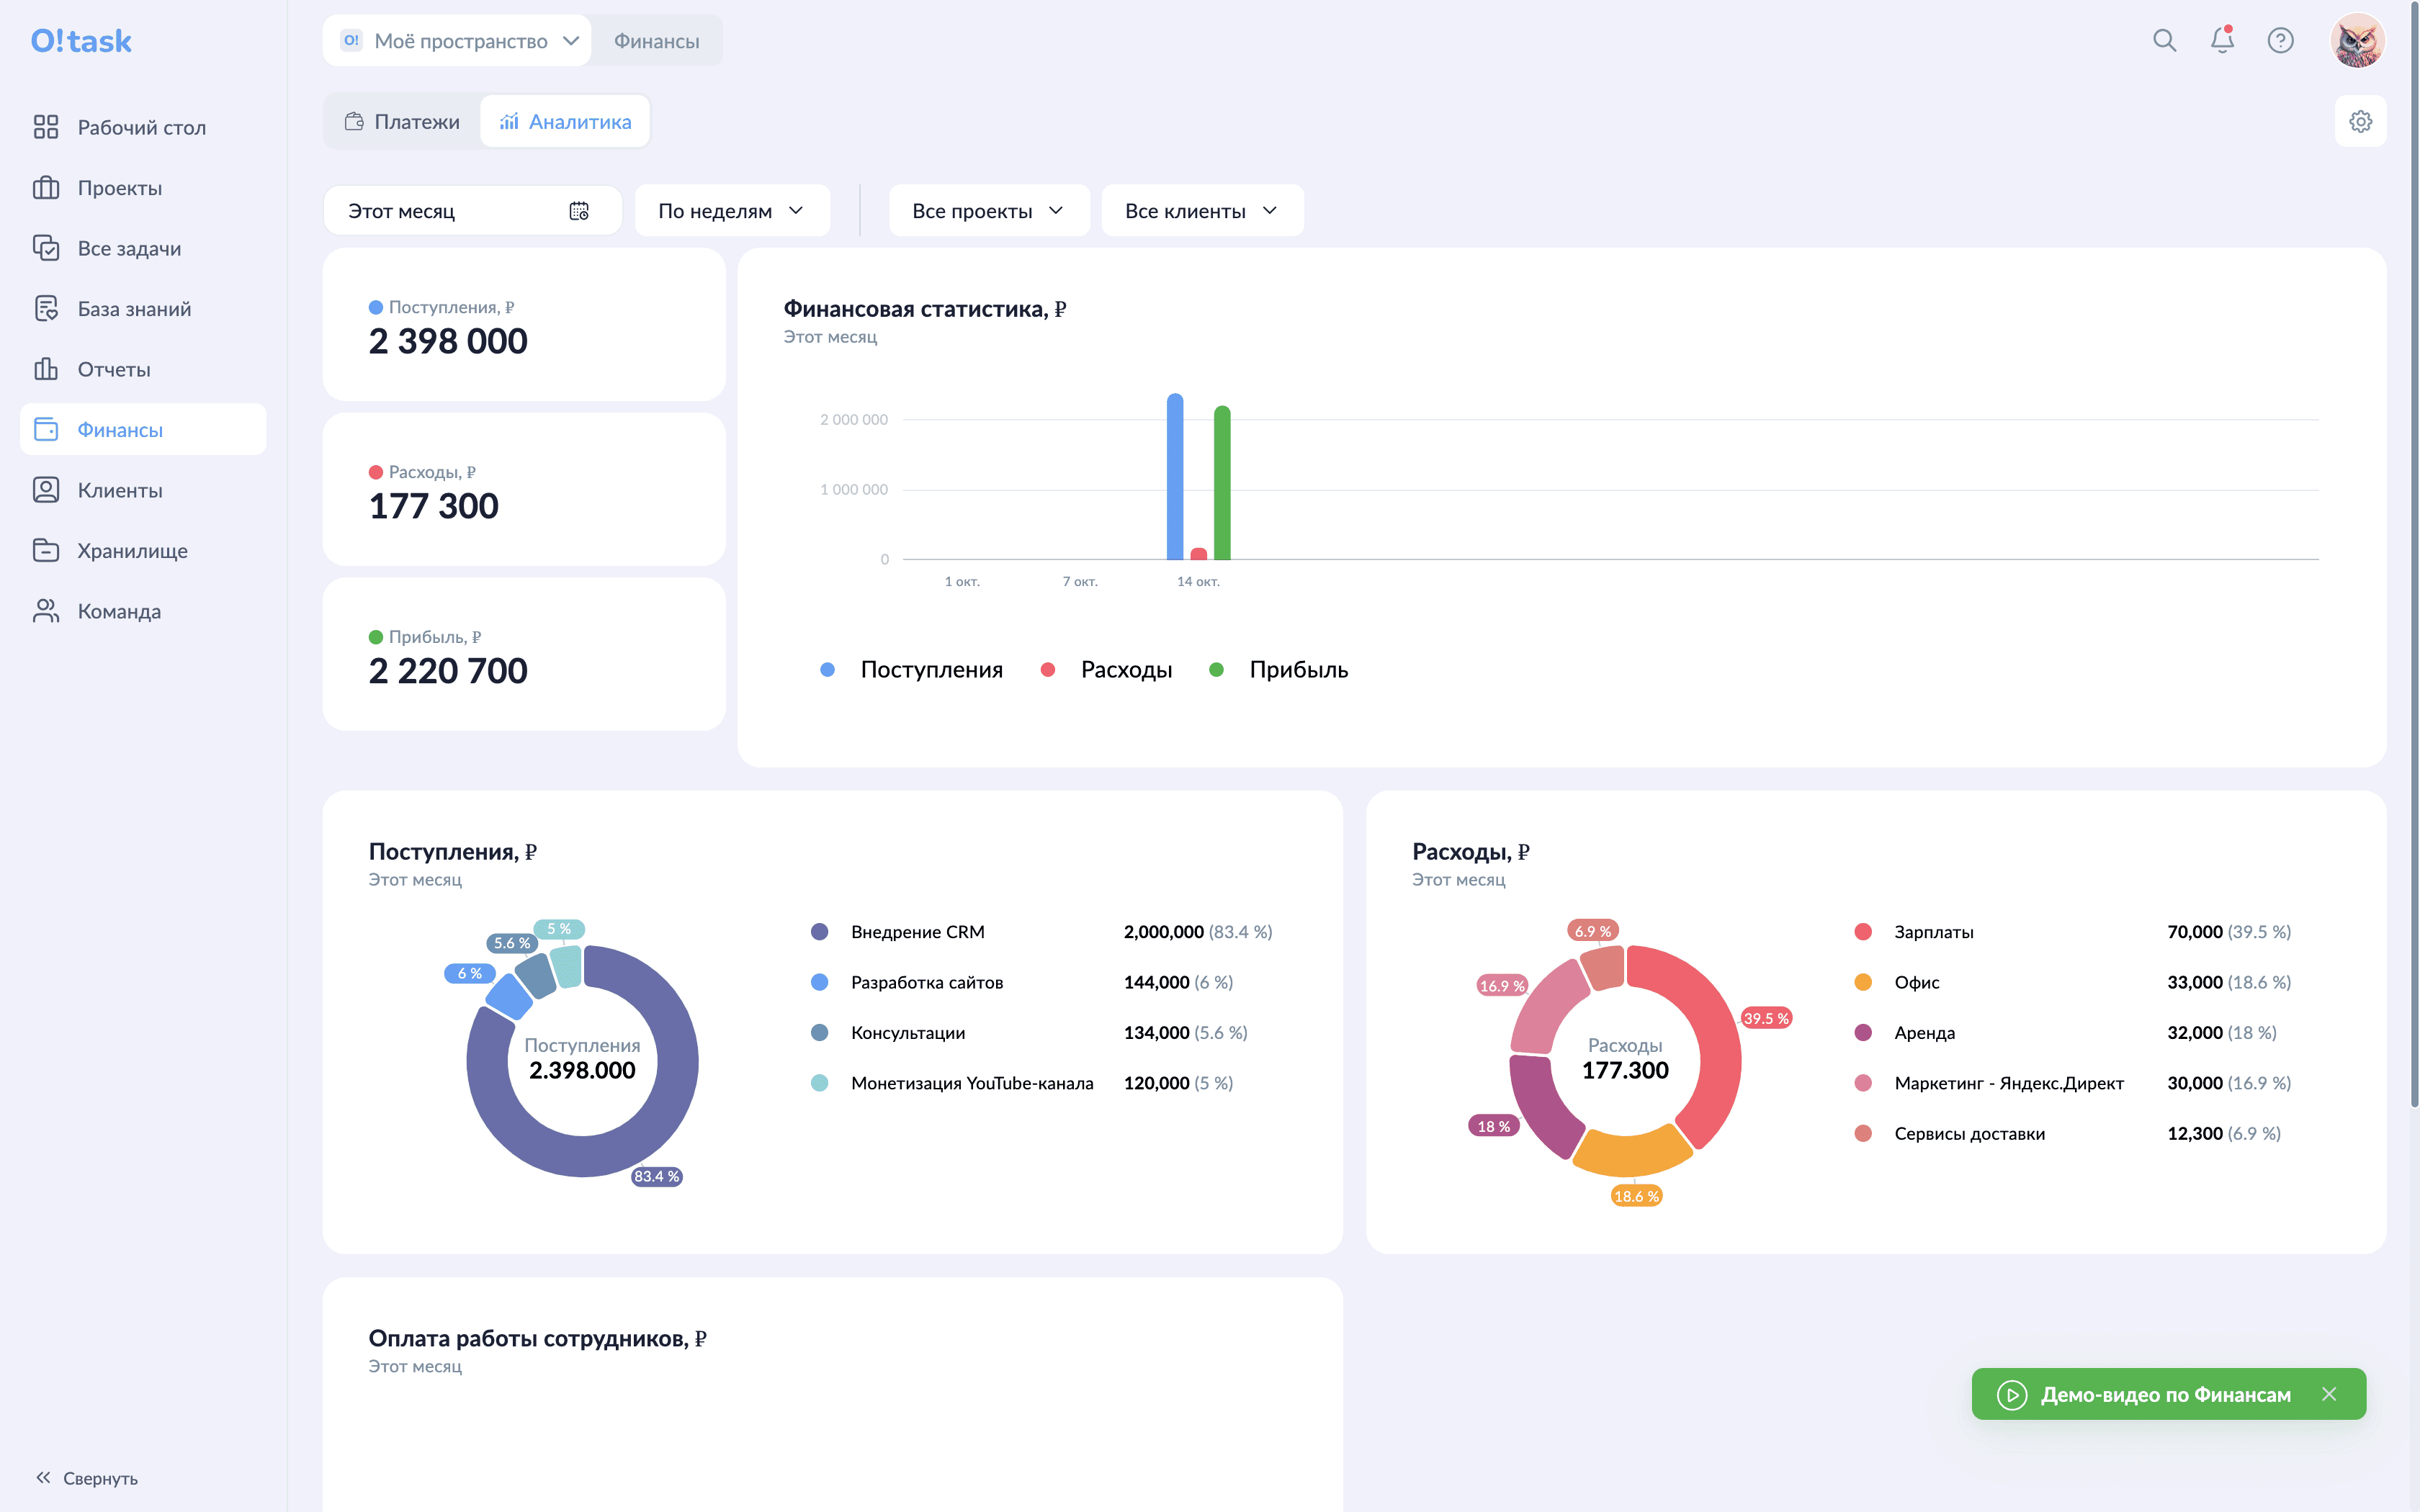Close the Демо-видео по Финансам banner
The width and height of the screenshot is (2420, 1512).
pyautogui.click(x=2329, y=1394)
